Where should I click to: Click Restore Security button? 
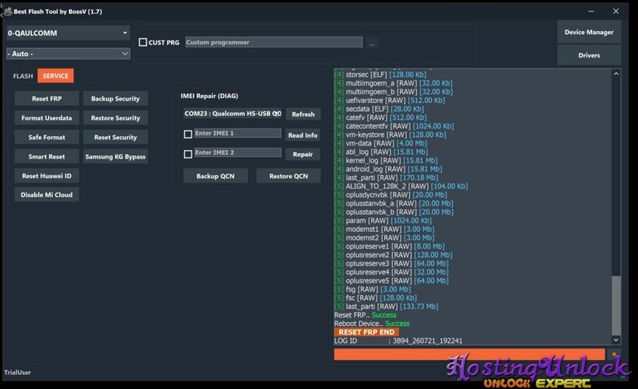point(116,118)
